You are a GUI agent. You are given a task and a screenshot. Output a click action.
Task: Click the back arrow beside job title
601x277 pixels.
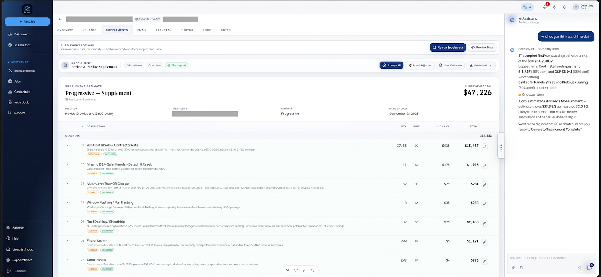(60, 19)
